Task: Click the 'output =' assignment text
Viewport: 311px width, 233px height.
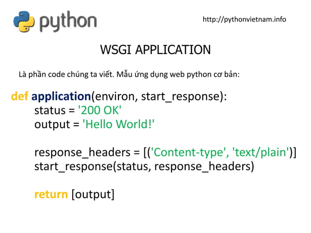Action: click(x=57, y=124)
